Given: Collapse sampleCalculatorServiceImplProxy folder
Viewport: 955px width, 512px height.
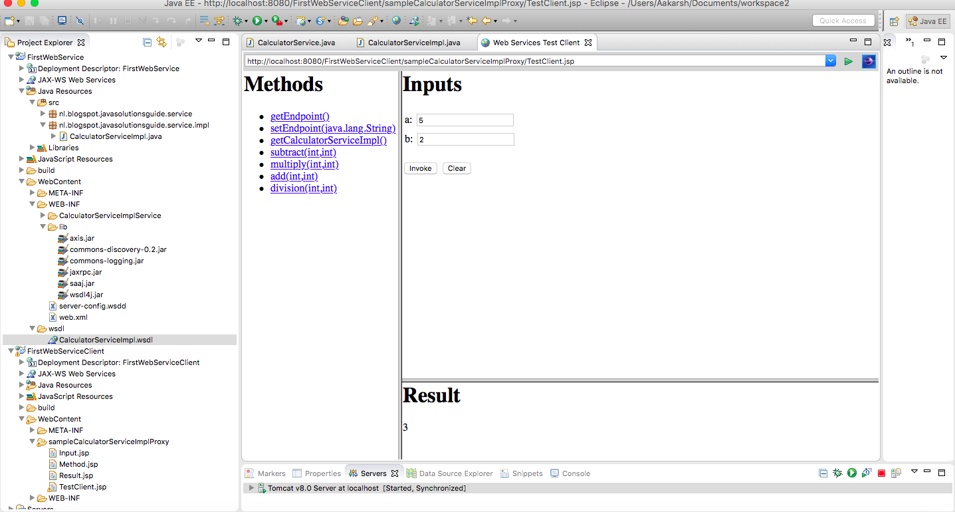Looking at the screenshot, I should click(32, 442).
